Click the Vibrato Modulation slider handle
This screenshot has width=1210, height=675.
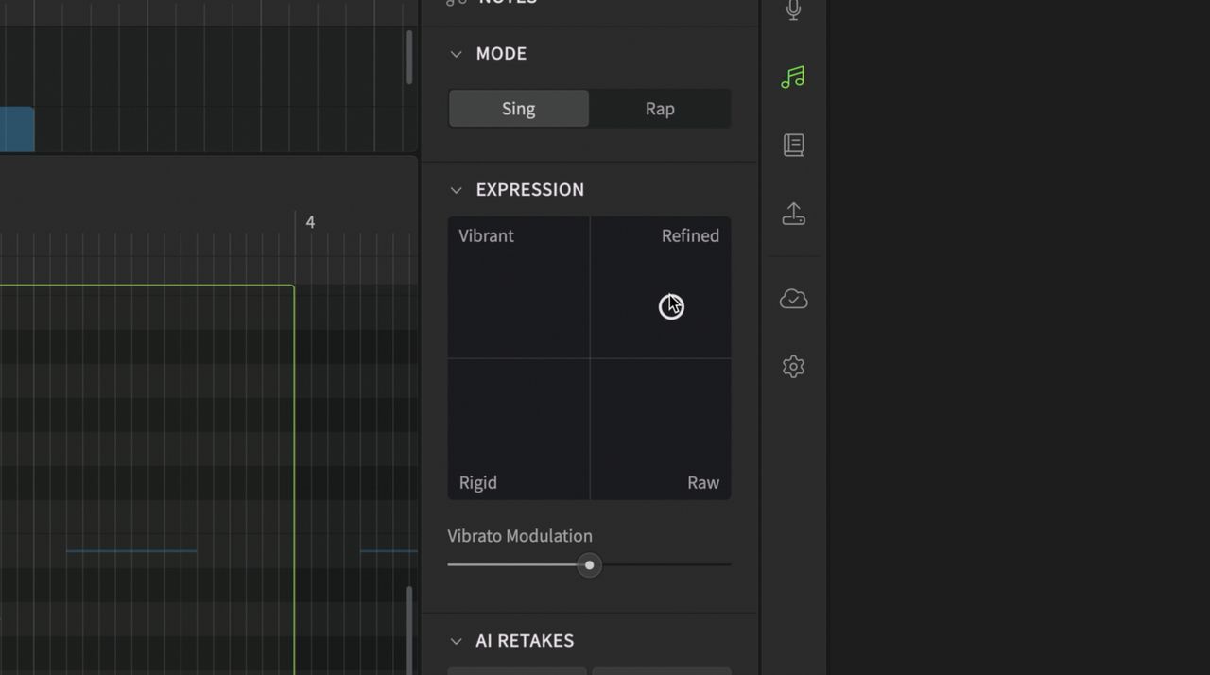point(589,565)
